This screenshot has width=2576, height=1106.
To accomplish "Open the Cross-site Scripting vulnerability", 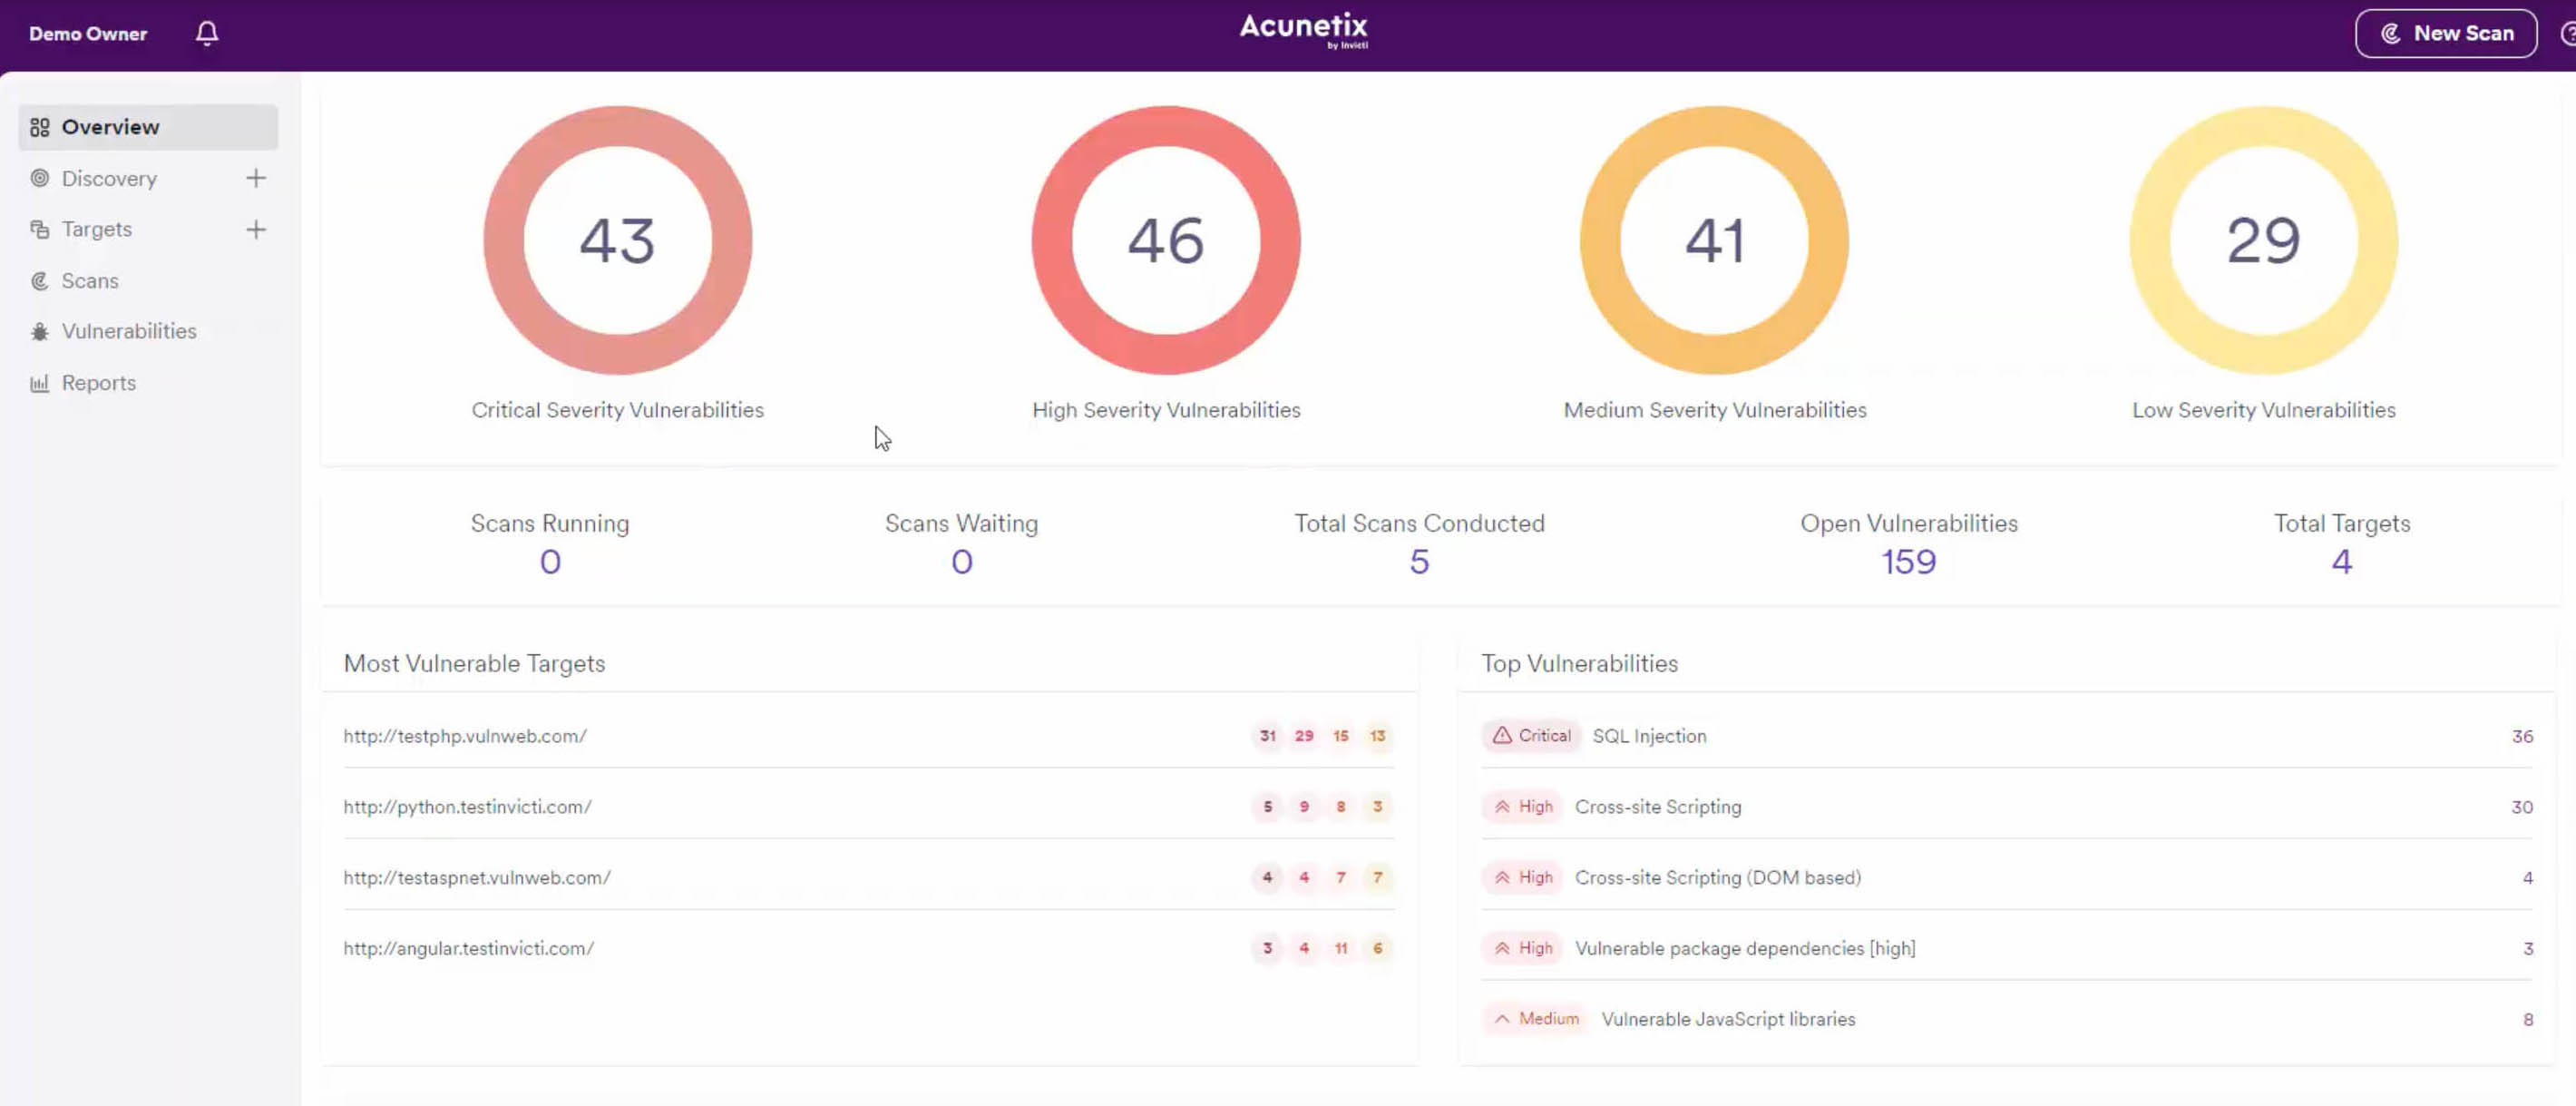I will pos(1657,807).
